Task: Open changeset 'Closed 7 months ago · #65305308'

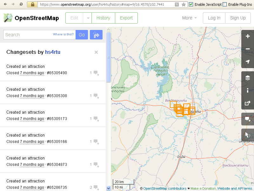Action: [x=37, y=96]
